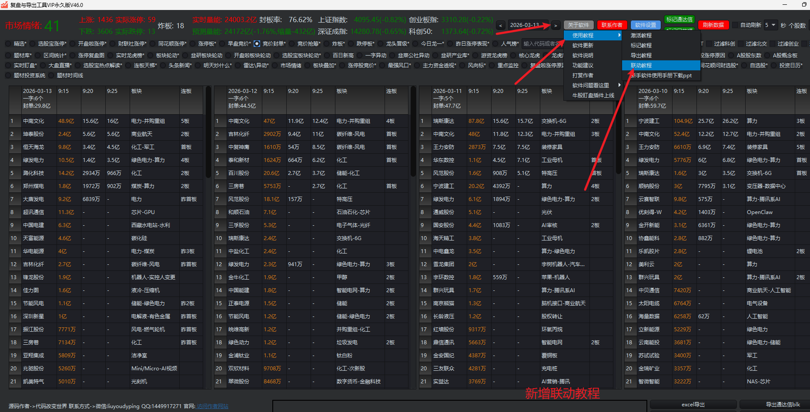Click the red 联系作者 button
Viewport: 810px width, 412px height.
pyautogui.click(x=612, y=25)
